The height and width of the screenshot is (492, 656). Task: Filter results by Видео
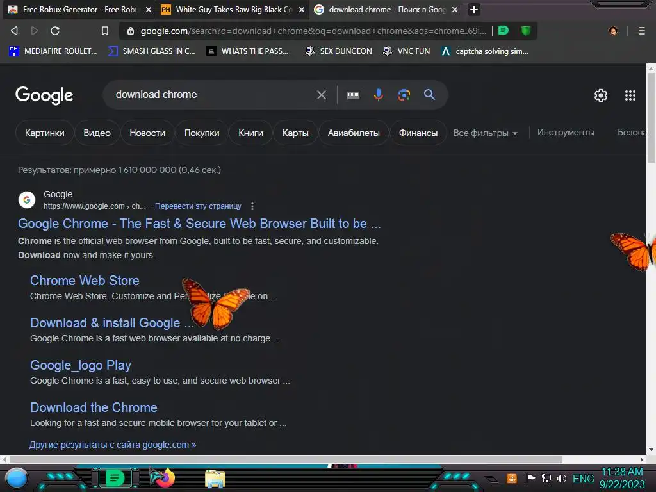coord(97,133)
